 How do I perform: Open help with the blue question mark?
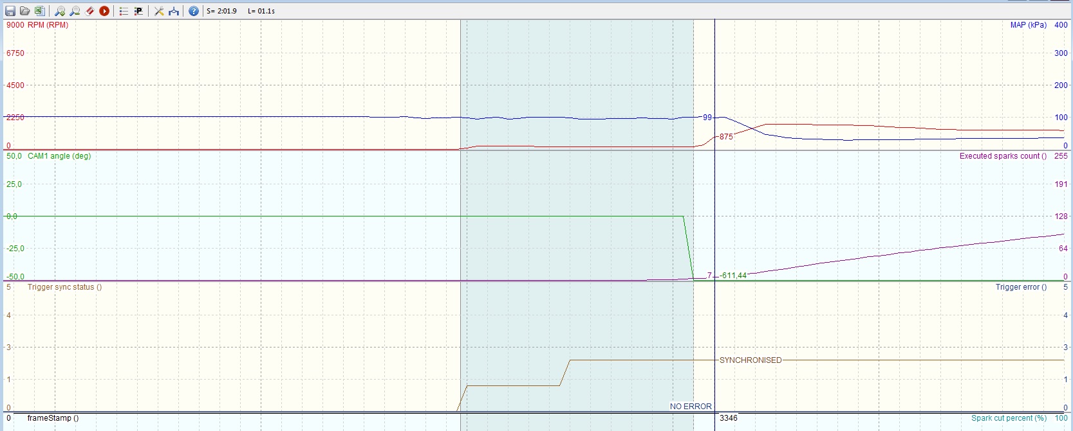coord(194,11)
